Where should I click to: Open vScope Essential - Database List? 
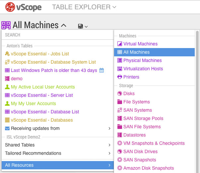click(45, 112)
